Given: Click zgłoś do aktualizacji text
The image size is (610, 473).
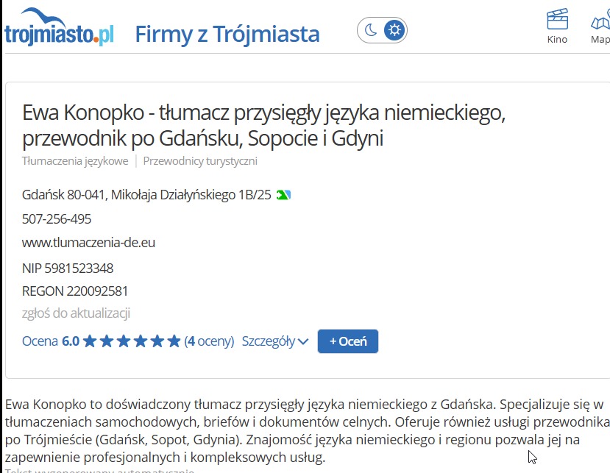Looking at the screenshot, I should point(76,313).
